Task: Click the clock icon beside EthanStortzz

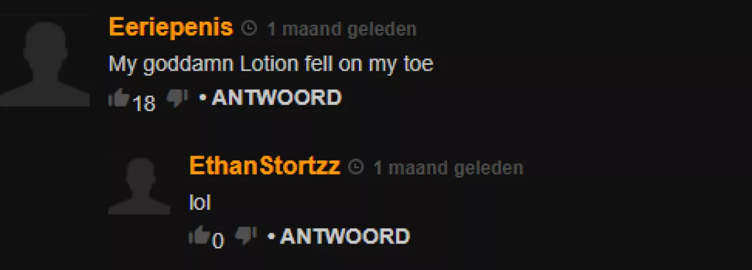Action: [355, 167]
